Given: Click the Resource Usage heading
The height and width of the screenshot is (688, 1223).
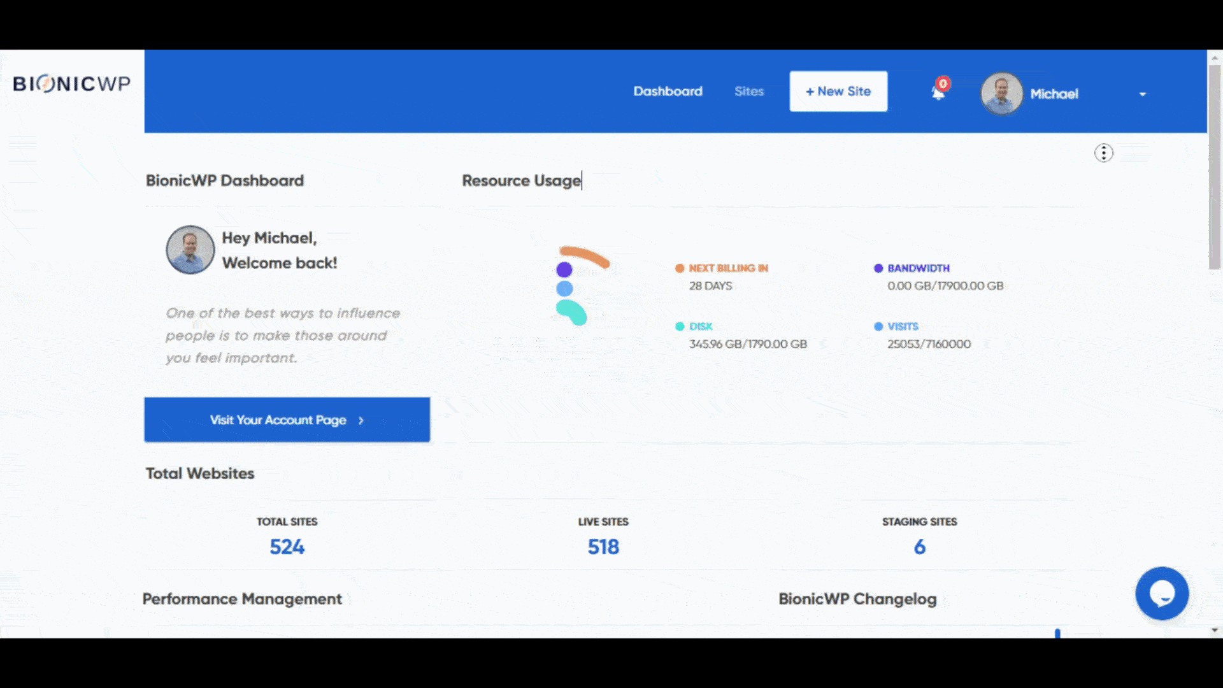Looking at the screenshot, I should (522, 181).
